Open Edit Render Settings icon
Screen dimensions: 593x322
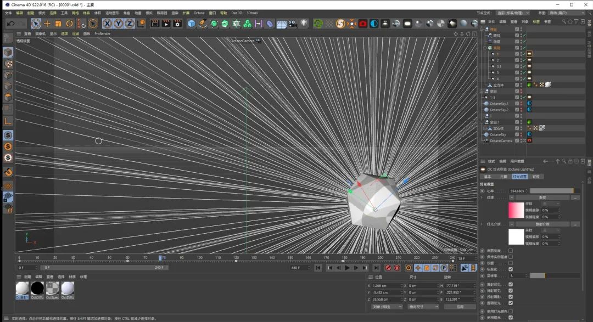[177, 24]
